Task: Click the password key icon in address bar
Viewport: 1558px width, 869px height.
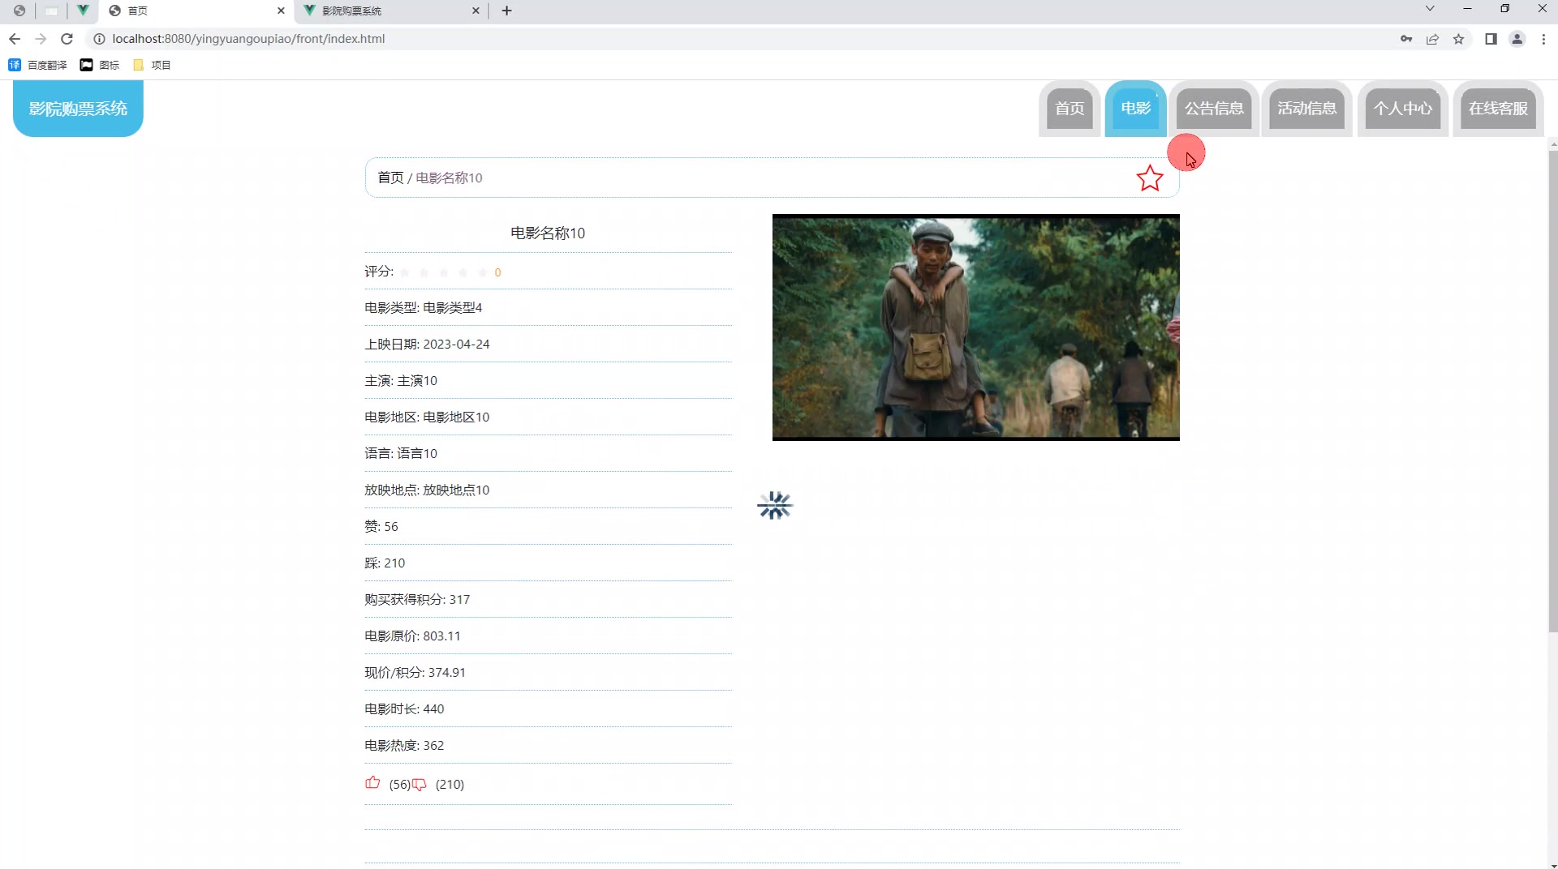Action: click(x=1406, y=38)
